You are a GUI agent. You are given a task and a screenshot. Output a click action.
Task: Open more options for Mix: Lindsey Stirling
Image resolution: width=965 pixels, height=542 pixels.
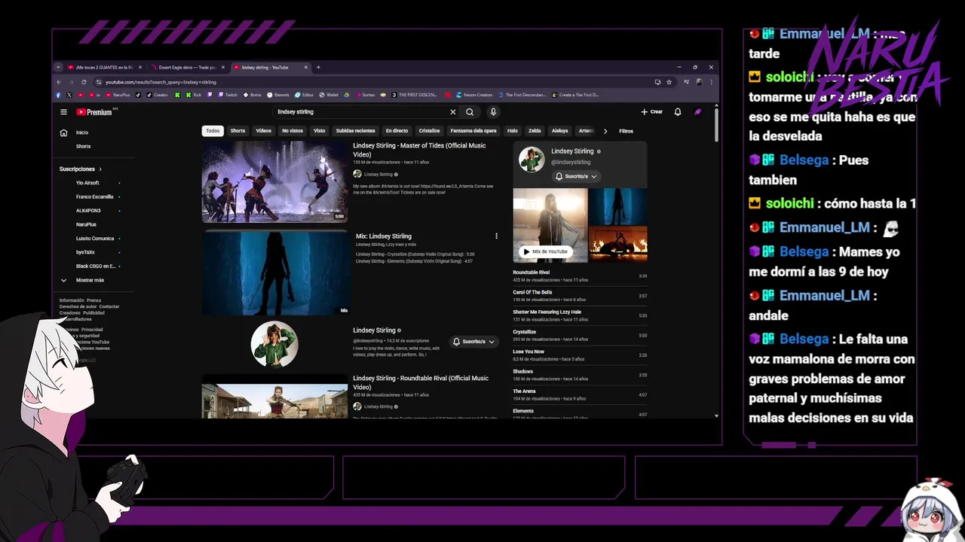point(496,236)
